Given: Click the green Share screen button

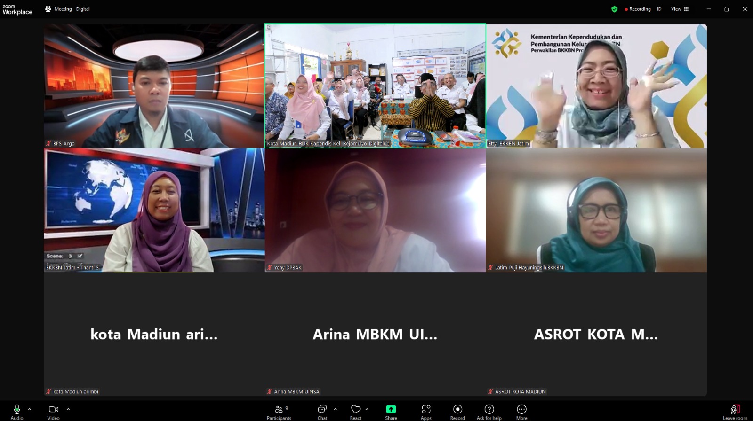Looking at the screenshot, I should [x=391, y=411].
